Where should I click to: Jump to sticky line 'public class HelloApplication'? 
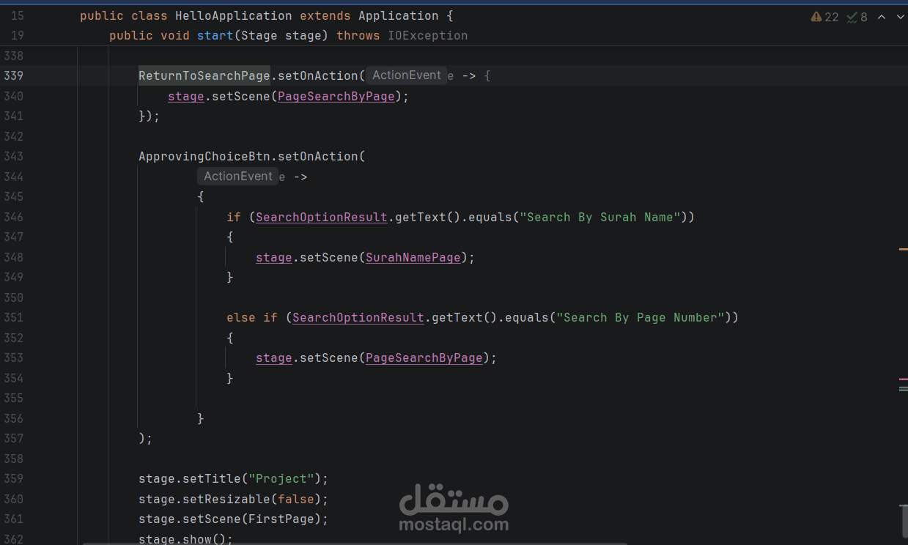tap(266, 15)
